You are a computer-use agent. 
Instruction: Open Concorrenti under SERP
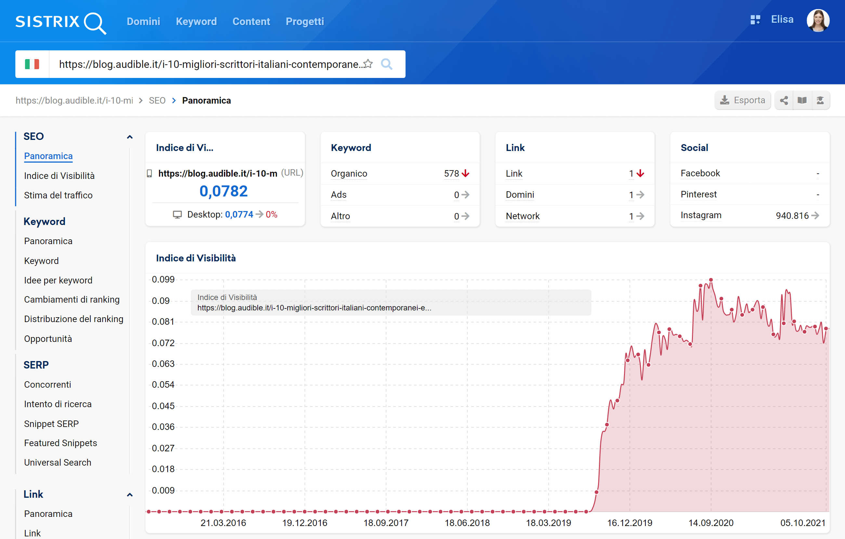48,385
